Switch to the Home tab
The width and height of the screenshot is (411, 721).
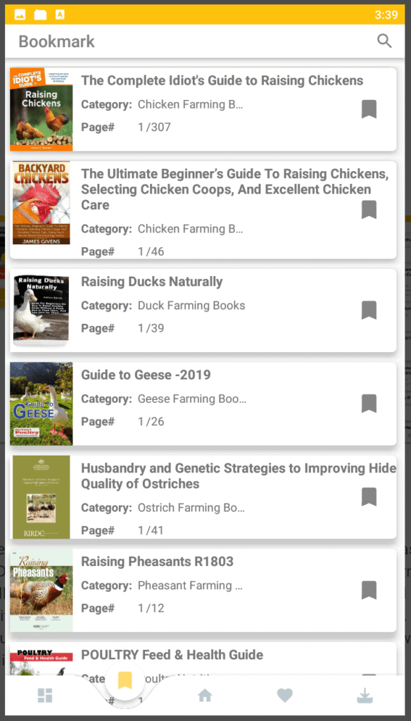pyautogui.click(x=204, y=695)
